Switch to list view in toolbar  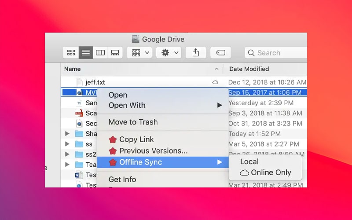pos(86,52)
